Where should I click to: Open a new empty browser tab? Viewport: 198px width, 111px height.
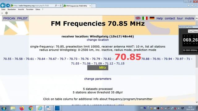click(94, 6)
